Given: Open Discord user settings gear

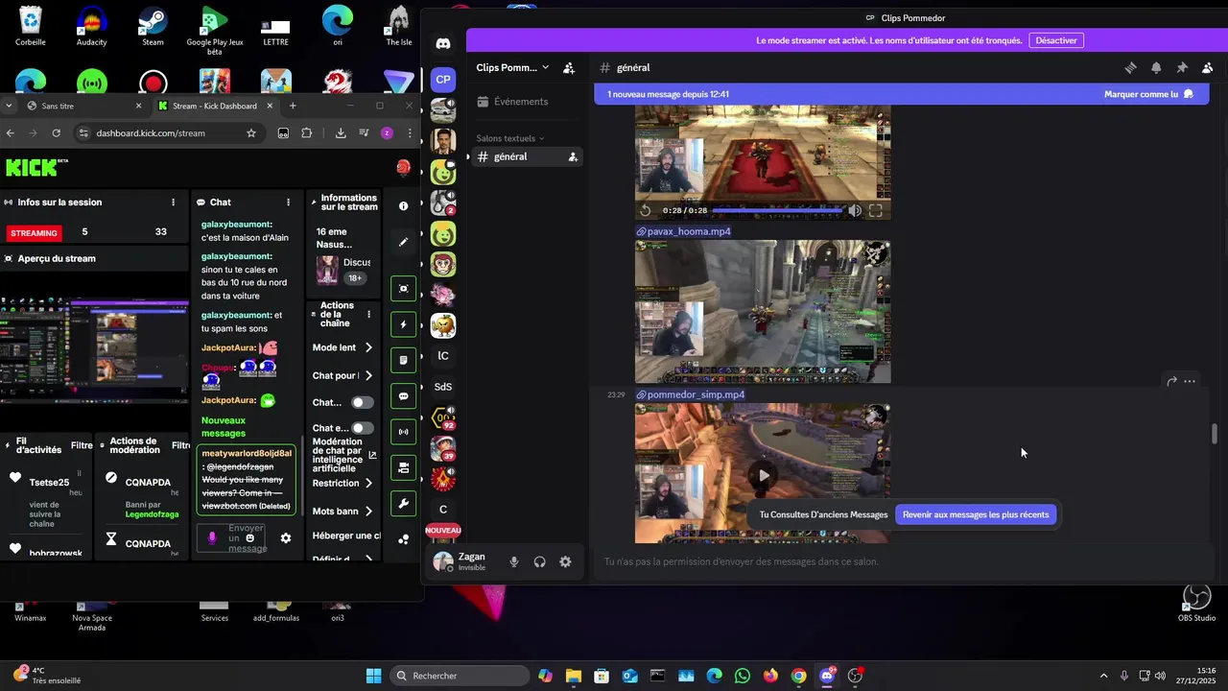Looking at the screenshot, I should [x=566, y=561].
